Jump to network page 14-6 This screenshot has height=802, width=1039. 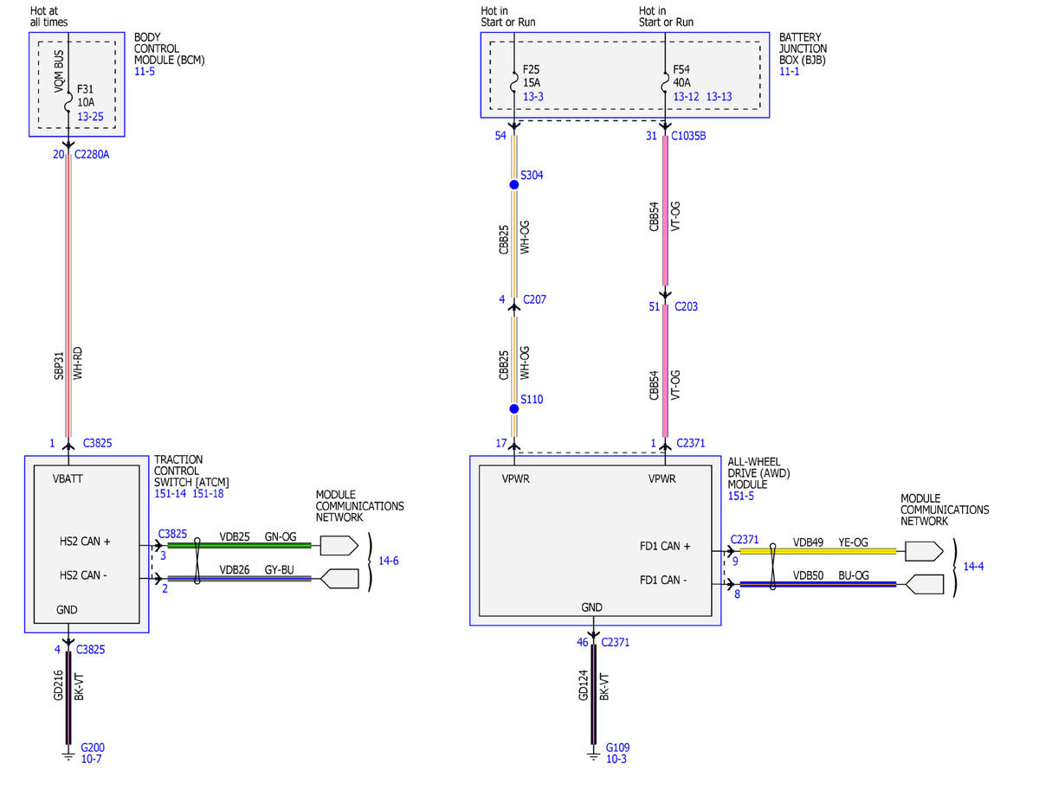pos(389,561)
